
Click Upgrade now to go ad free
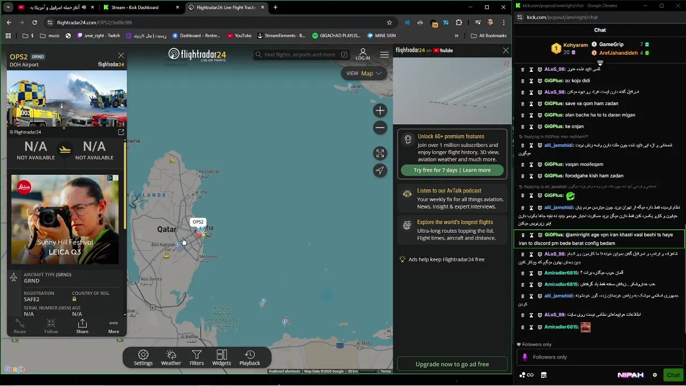[452, 364]
